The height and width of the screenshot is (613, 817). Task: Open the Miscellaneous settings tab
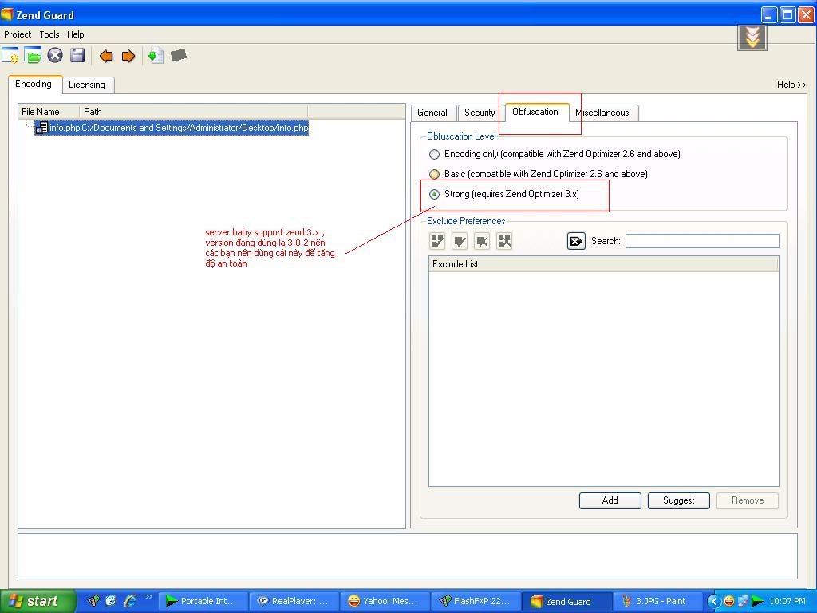(x=603, y=113)
